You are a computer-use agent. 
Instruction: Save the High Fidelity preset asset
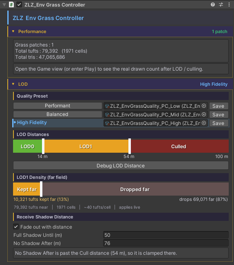[x=219, y=123]
